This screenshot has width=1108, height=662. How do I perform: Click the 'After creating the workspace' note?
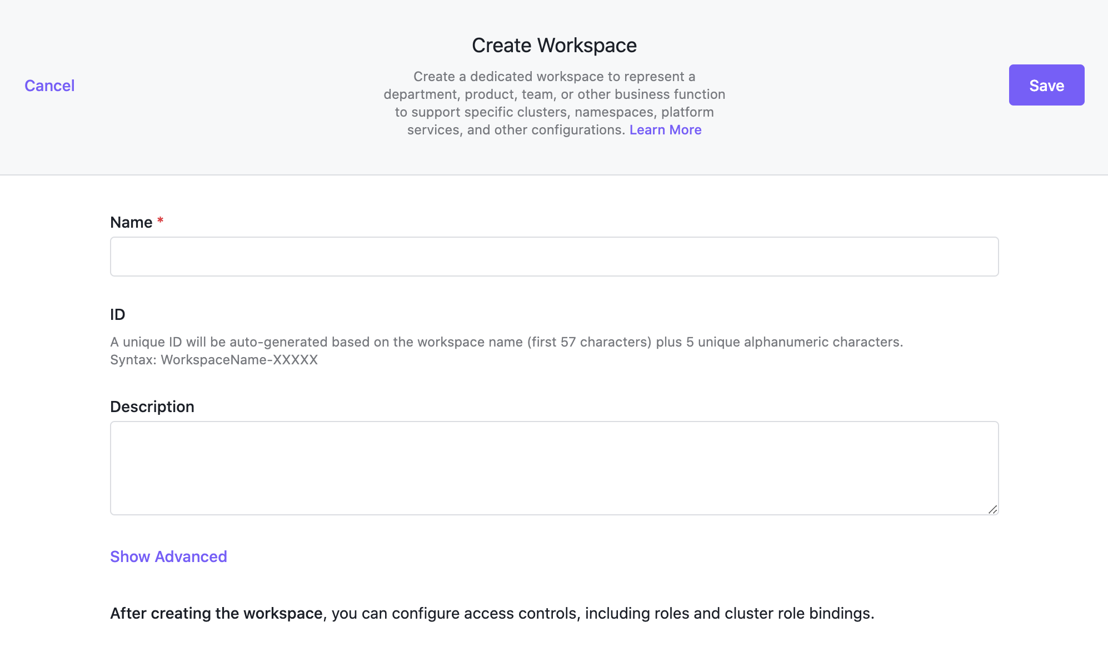(492, 613)
